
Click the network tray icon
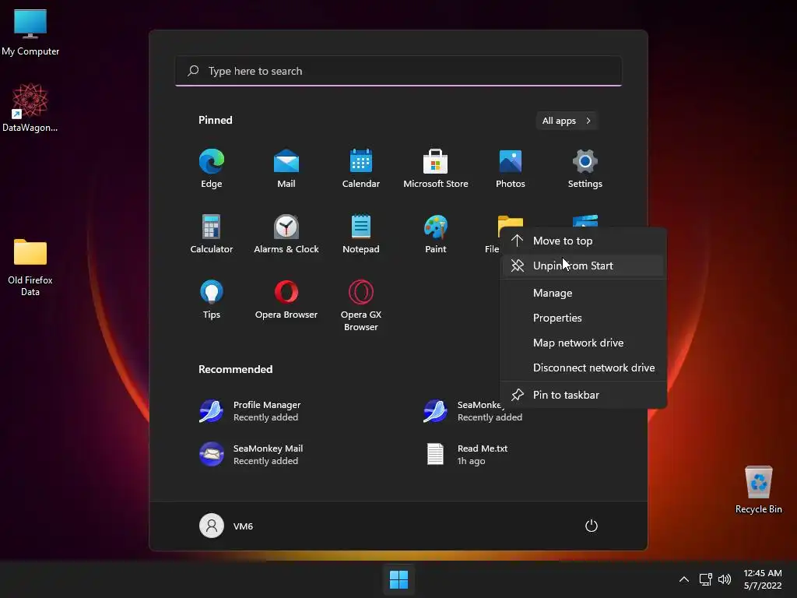705,579
